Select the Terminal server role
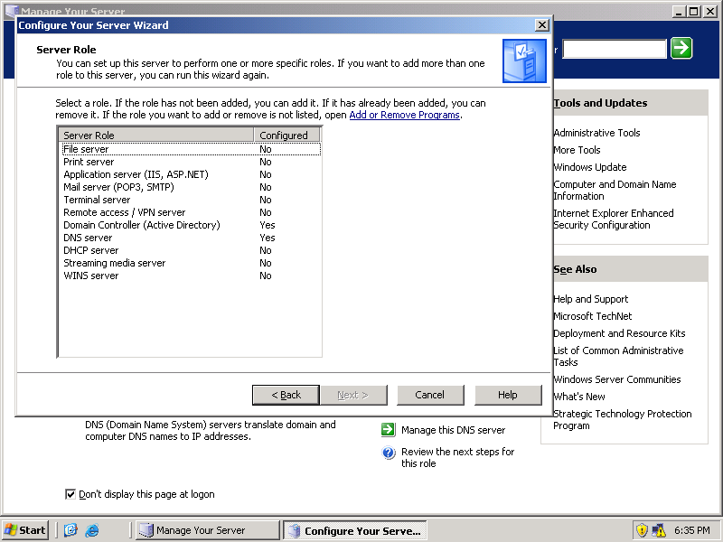The image size is (723, 542). pos(191,200)
